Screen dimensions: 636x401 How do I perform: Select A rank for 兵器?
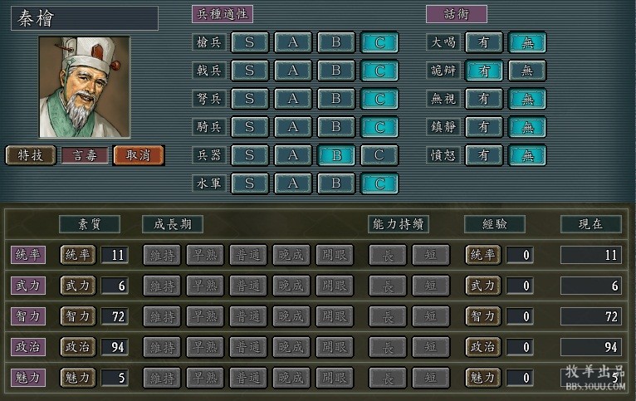tap(293, 155)
